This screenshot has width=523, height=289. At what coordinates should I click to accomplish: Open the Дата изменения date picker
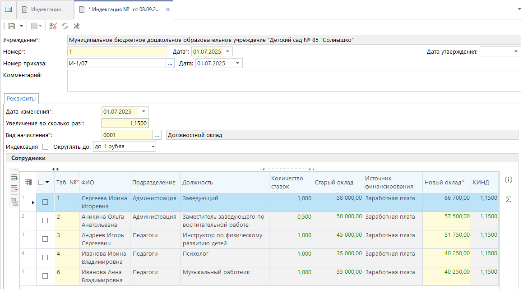click(143, 111)
